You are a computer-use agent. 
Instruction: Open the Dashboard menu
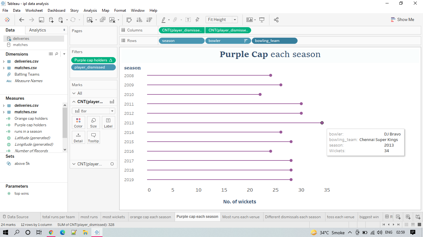tap(56, 10)
